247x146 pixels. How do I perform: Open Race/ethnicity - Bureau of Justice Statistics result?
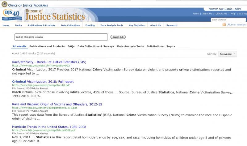pyautogui.click(x=49, y=62)
